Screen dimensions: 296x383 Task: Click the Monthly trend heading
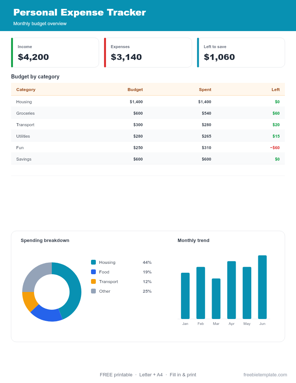(x=194, y=241)
